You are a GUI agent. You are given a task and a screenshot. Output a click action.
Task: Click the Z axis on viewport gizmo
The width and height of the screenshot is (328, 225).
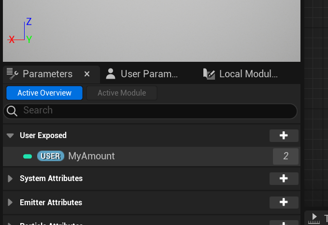(29, 22)
